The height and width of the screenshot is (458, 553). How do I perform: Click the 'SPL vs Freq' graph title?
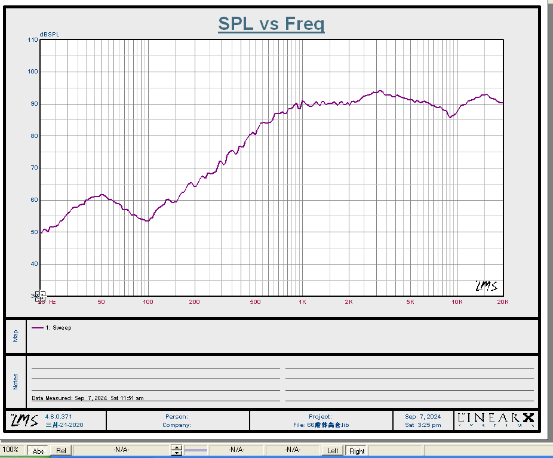coord(271,24)
